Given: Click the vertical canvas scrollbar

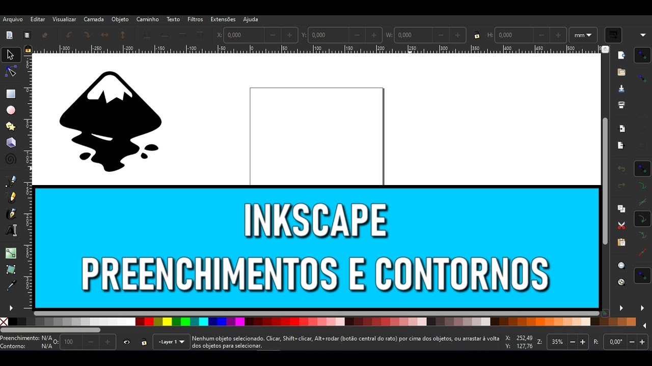Looking at the screenshot, I should pos(605,180).
